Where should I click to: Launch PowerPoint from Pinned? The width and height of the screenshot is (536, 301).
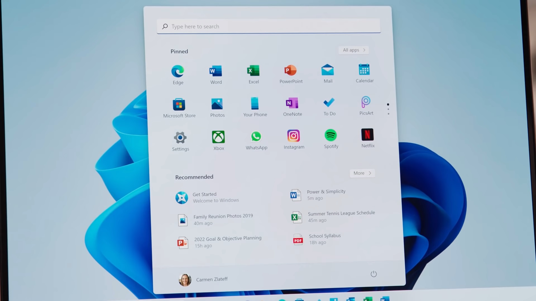coord(291,74)
